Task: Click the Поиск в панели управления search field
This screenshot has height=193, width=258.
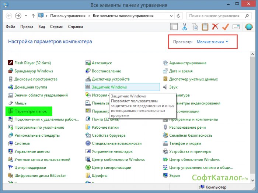Action: [x=217, y=16]
